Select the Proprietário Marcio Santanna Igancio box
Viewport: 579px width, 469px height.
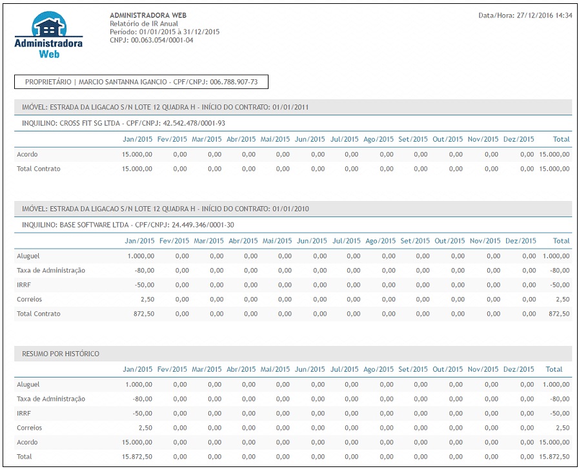[x=141, y=82]
